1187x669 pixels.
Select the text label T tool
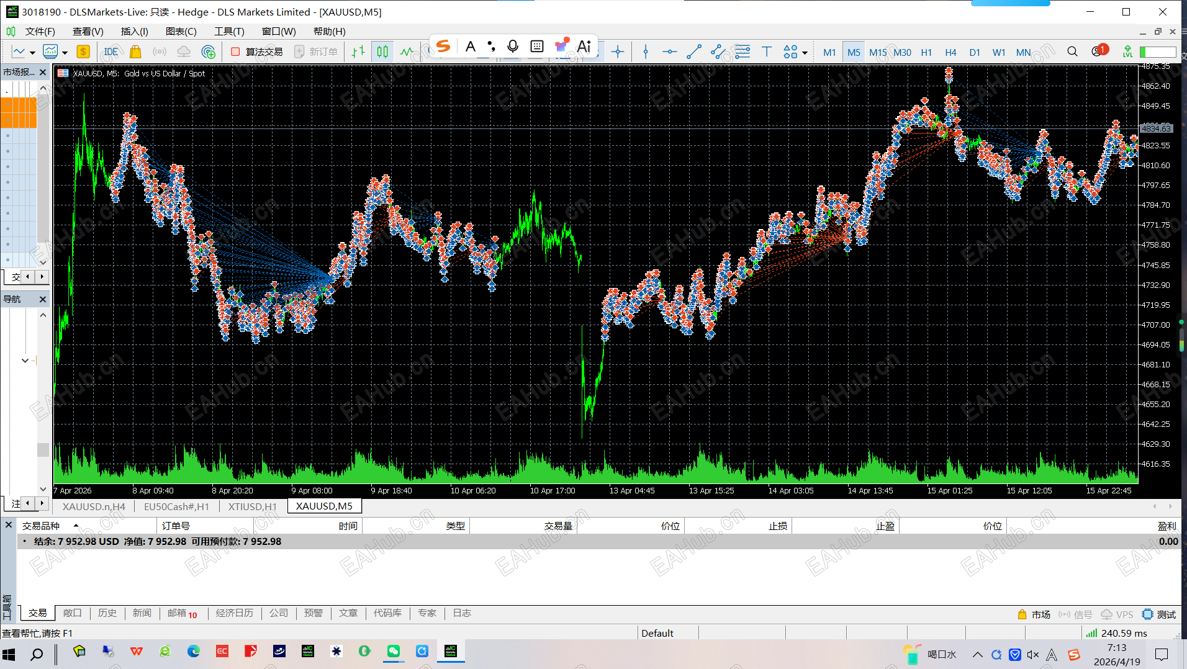767,52
